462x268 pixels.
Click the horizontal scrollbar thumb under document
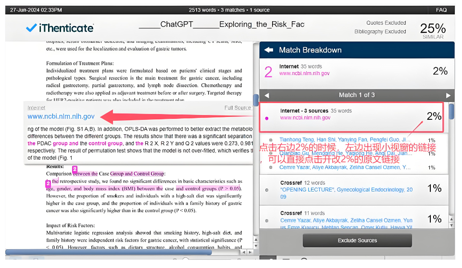[x=109, y=253]
